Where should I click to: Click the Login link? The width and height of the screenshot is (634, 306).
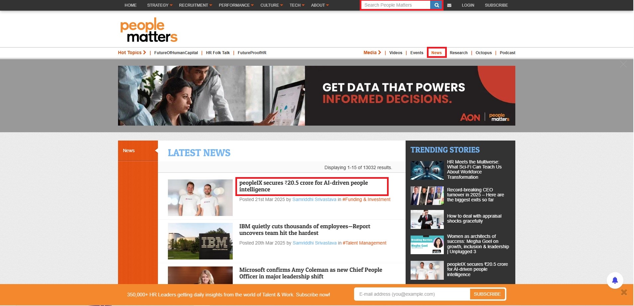click(x=467, y=5)
